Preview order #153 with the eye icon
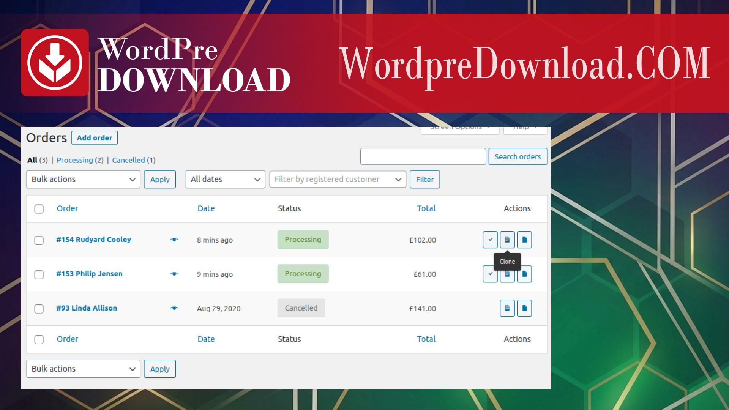The image size is (729, 410). 174,274
